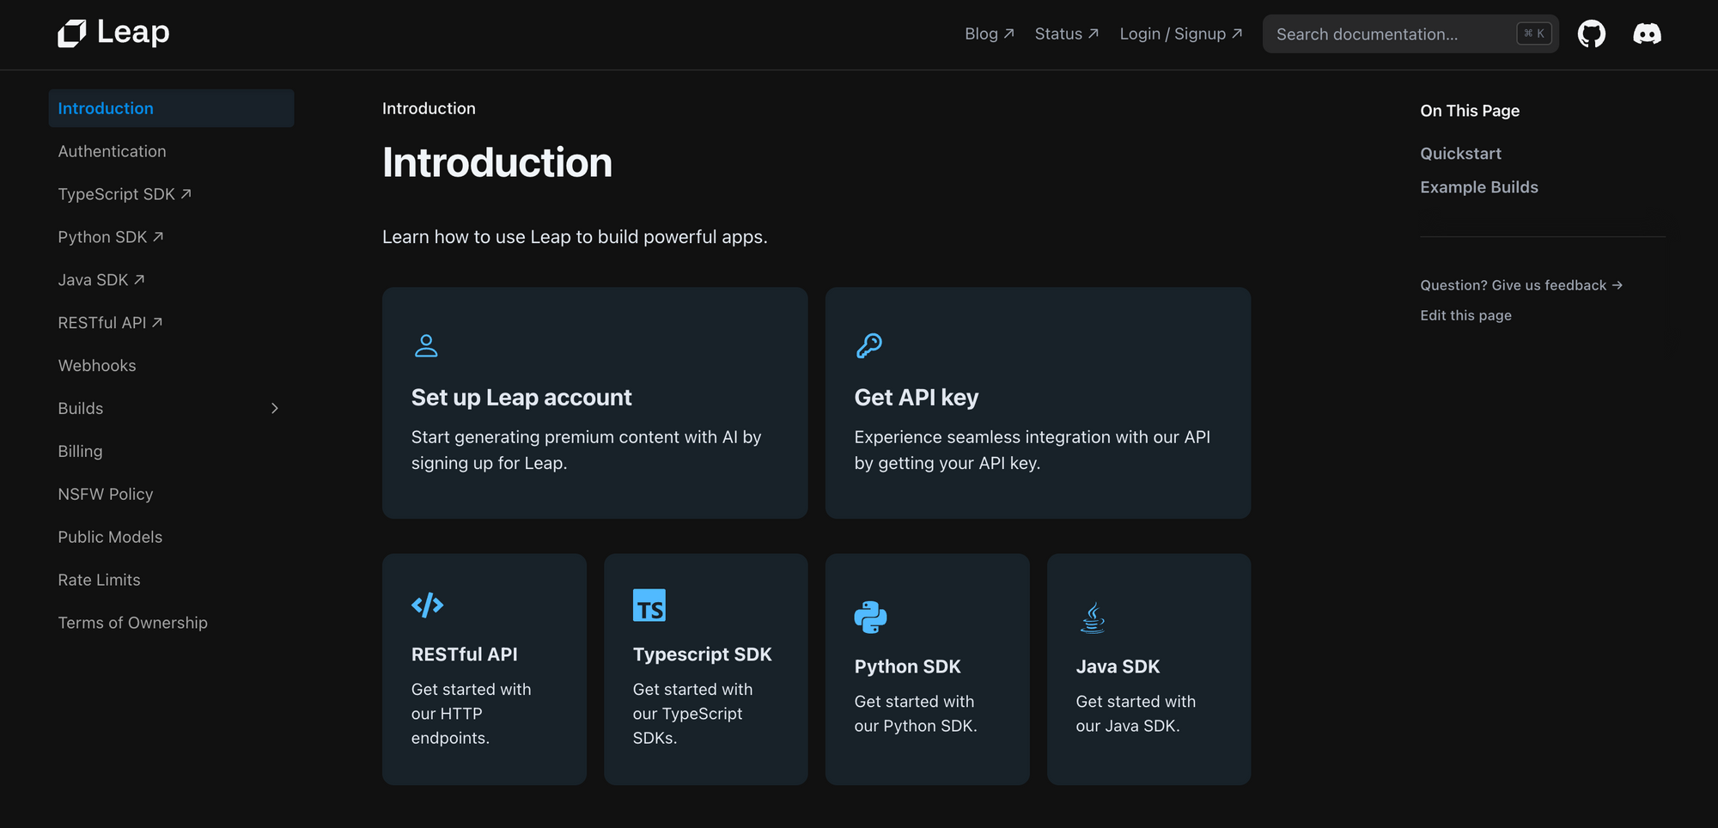Click Edit this page link
The image size is (1718, 828).
click(1465, 315)
